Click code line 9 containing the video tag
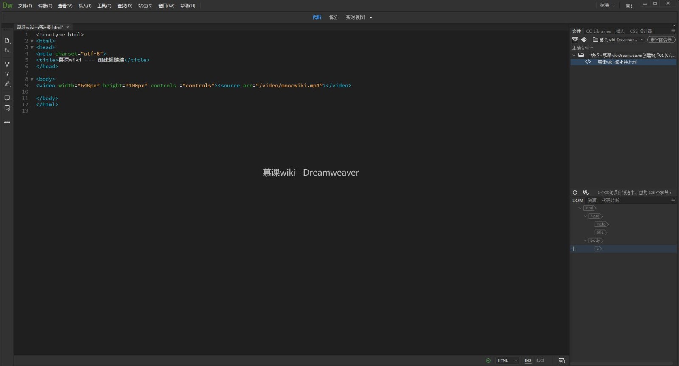679x366 pixels. [x=194, y=86]
